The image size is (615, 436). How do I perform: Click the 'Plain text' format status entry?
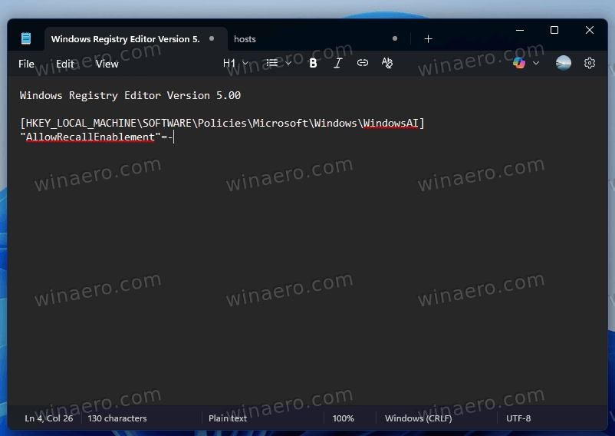228,418
